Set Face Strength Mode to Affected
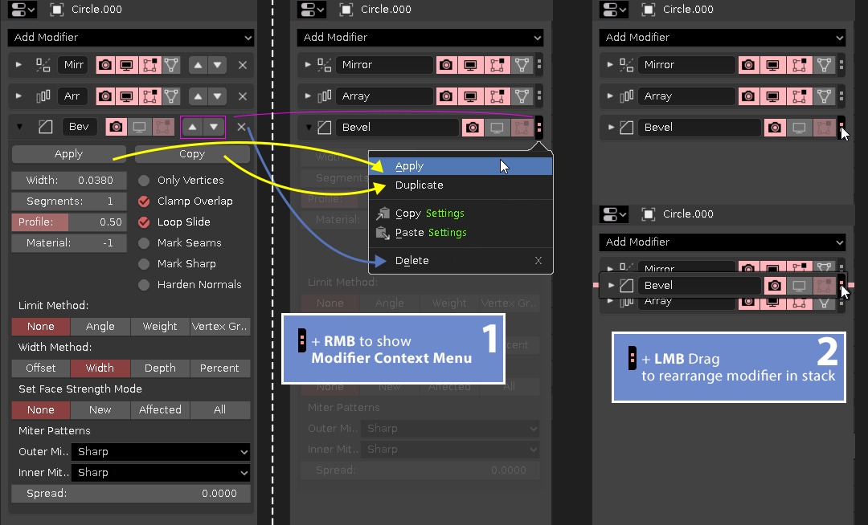 click(x=160, y=410)
